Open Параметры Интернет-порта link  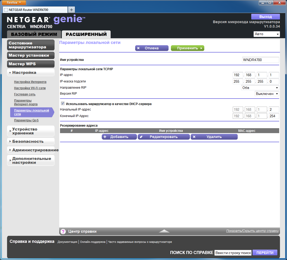pyautogui.click(x=26, y=102)
